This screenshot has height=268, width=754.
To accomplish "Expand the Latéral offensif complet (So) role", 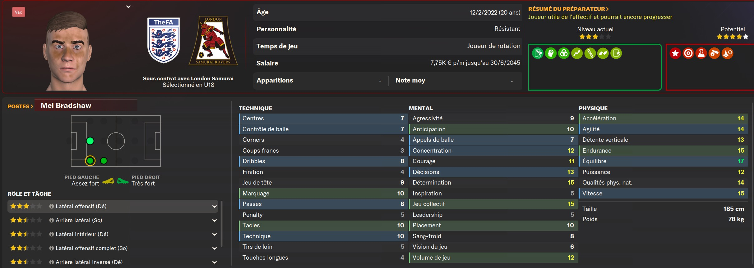I will (x=215, y=248).
